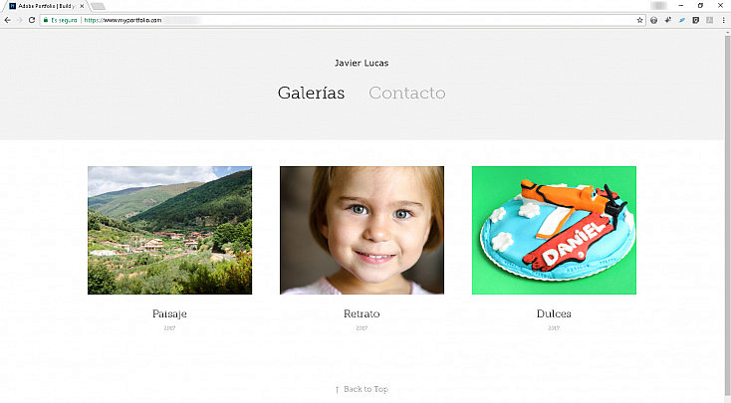Click the Back to Top link
Image resolution: width=731 pixels, height=403 pixels.
click(x=362, y=389)
